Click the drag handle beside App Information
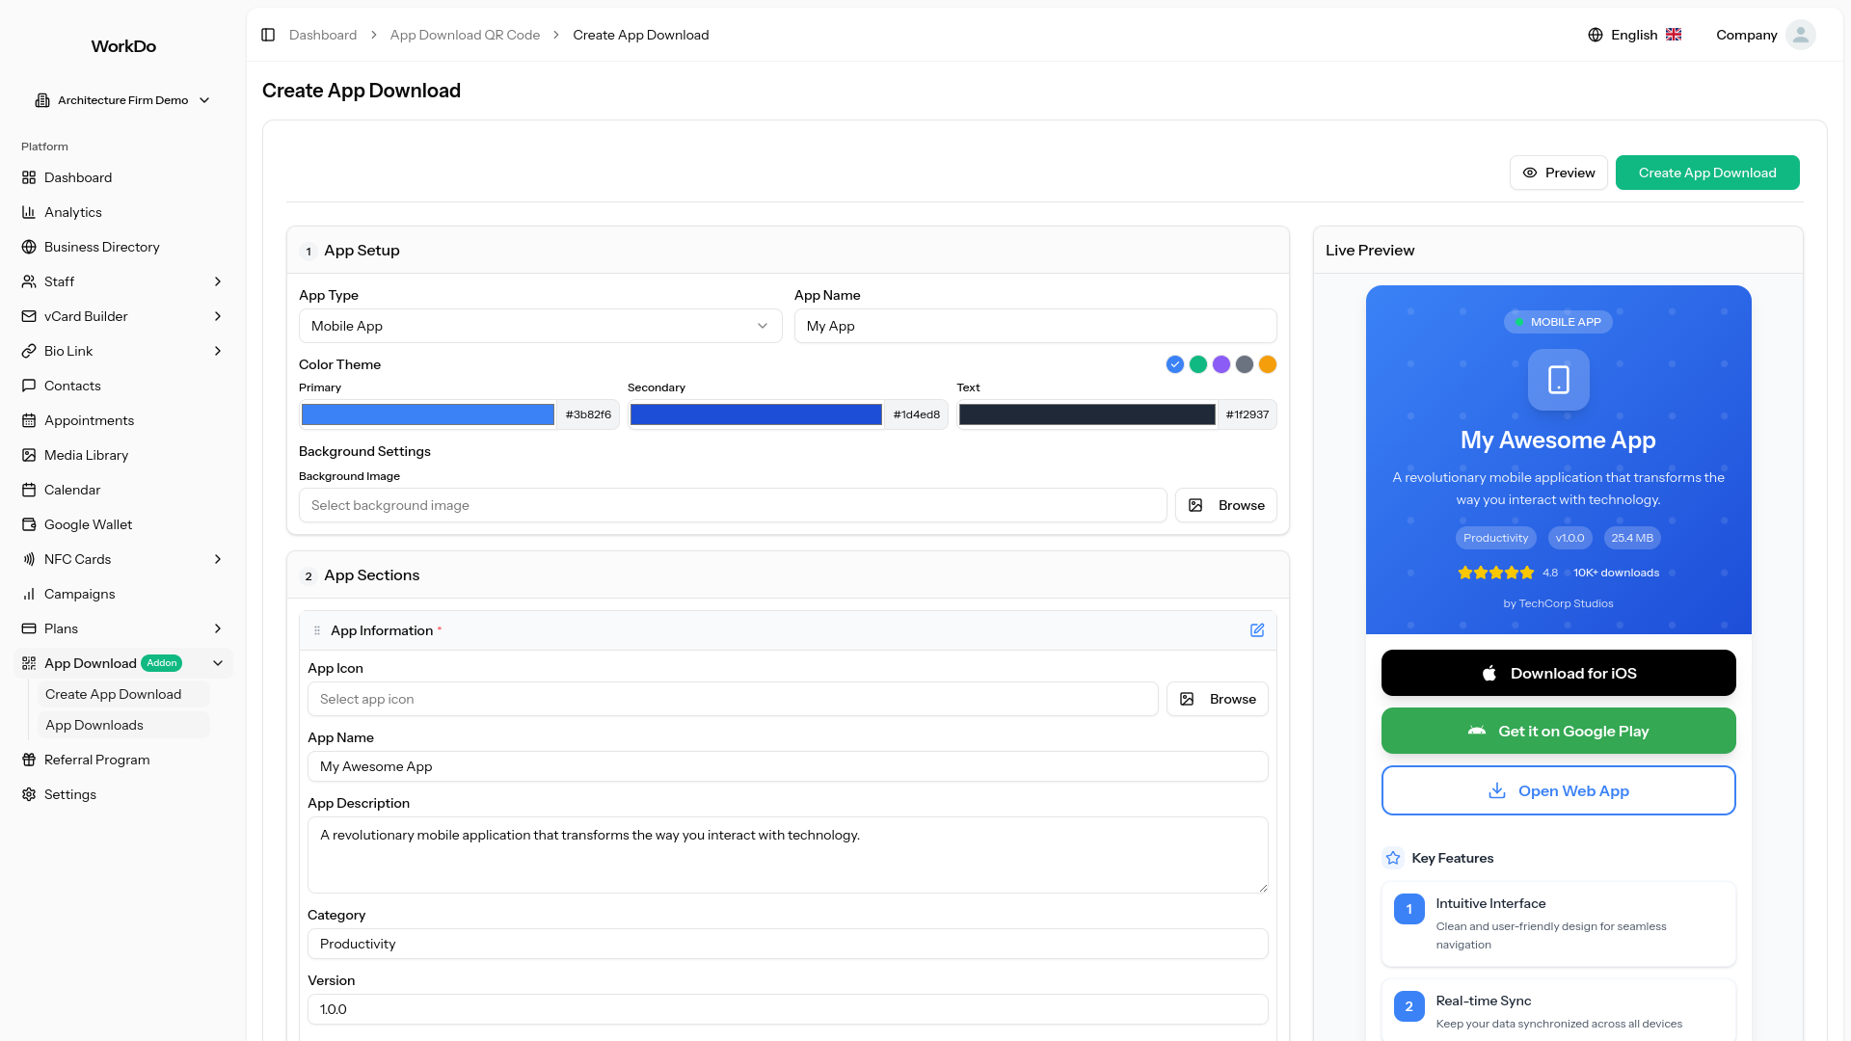The width and height of the screenshot is (1851, 1041). click(x=317, y=630)
